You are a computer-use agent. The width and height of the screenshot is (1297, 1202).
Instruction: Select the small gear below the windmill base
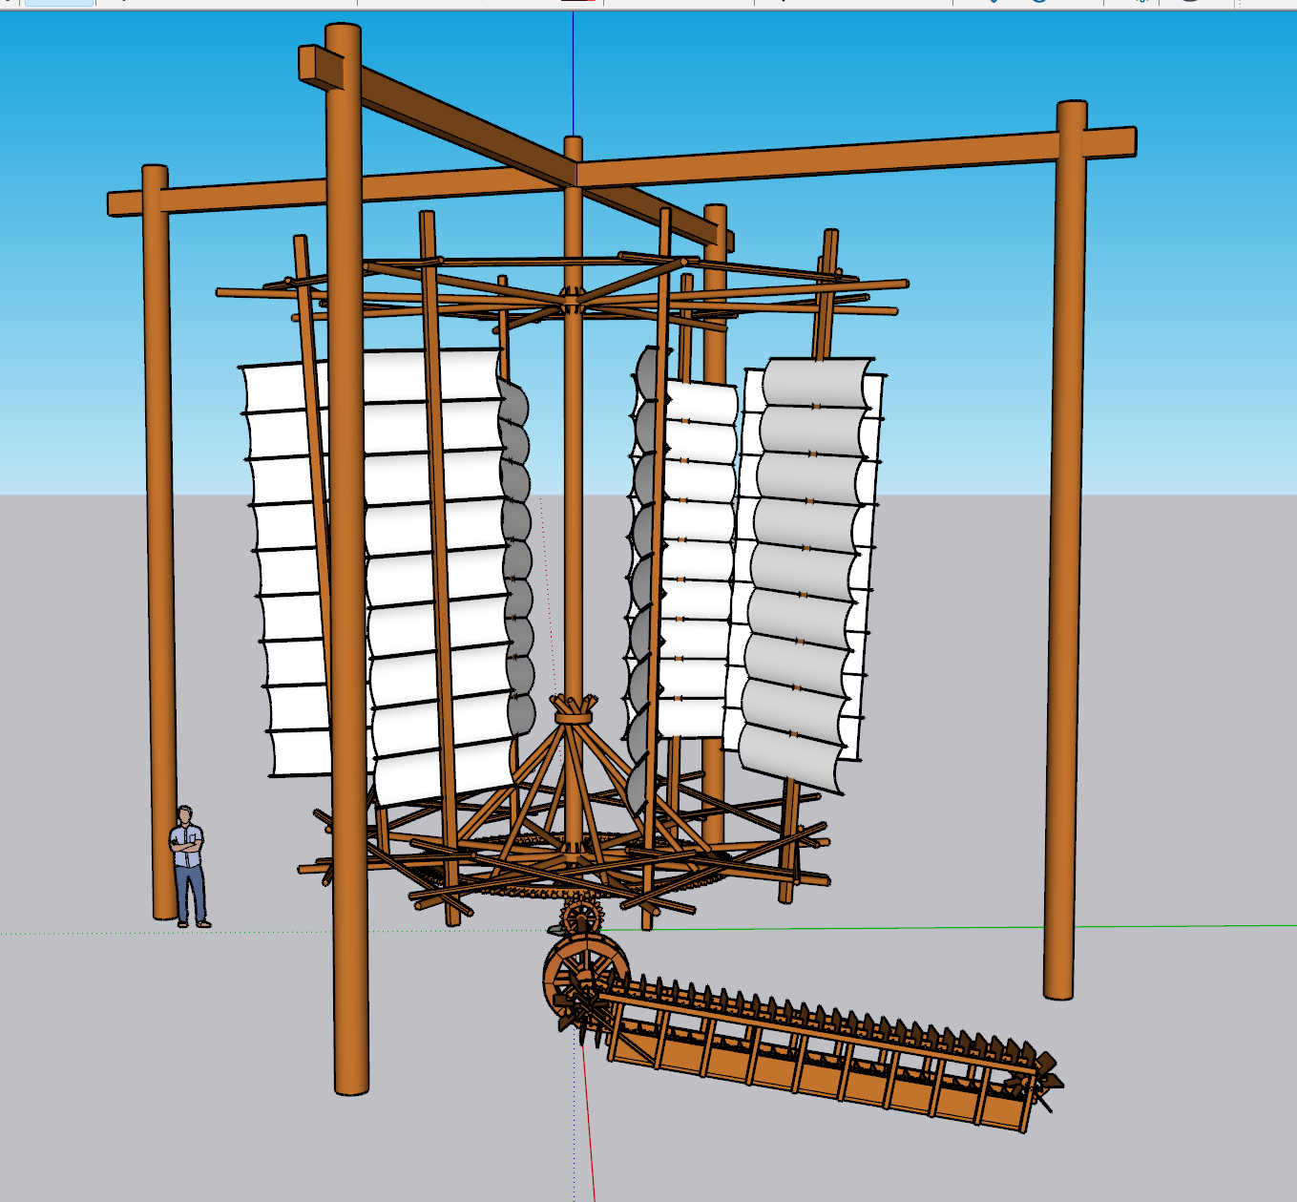click(581, 918)
